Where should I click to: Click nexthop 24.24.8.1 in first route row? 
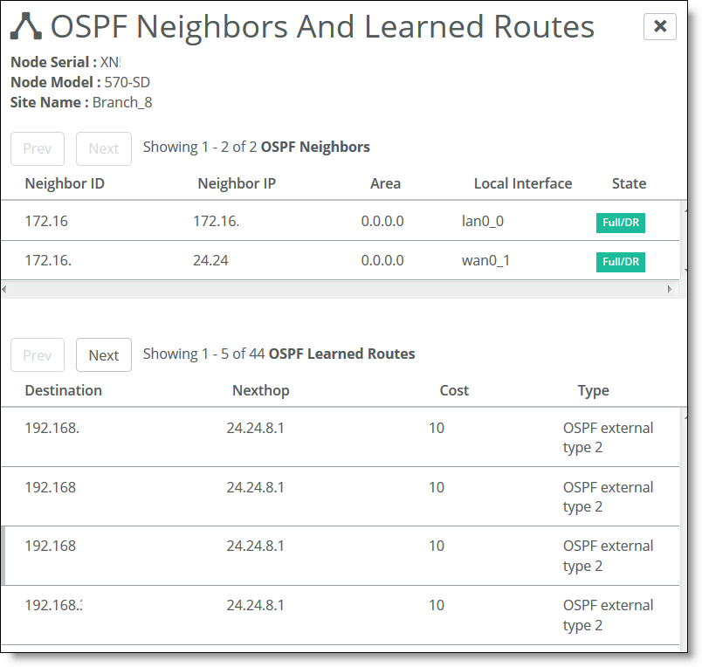pos(255,428)
